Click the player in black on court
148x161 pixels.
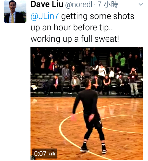click(88, 116)
